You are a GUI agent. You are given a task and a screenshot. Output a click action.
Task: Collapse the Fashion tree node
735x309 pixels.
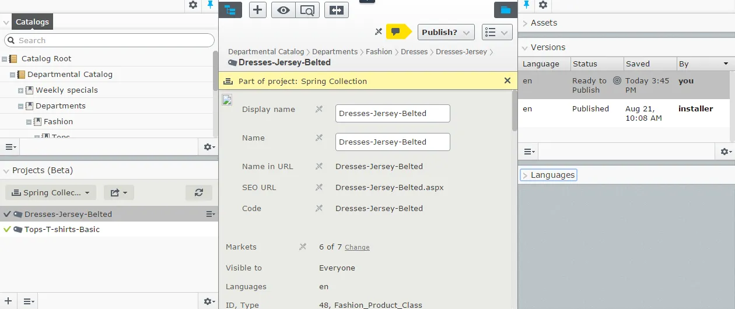29,122
